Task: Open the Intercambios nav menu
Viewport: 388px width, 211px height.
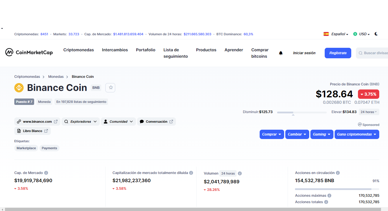Action: pyautogui.click(x=115, y=50)
